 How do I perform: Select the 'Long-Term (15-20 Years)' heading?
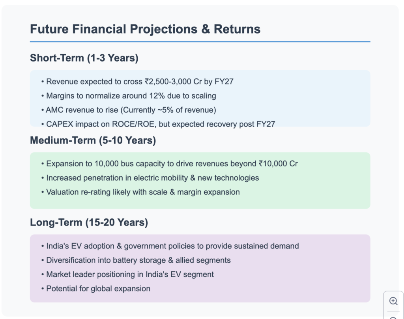pyautogui.click(x=89, y=222)
